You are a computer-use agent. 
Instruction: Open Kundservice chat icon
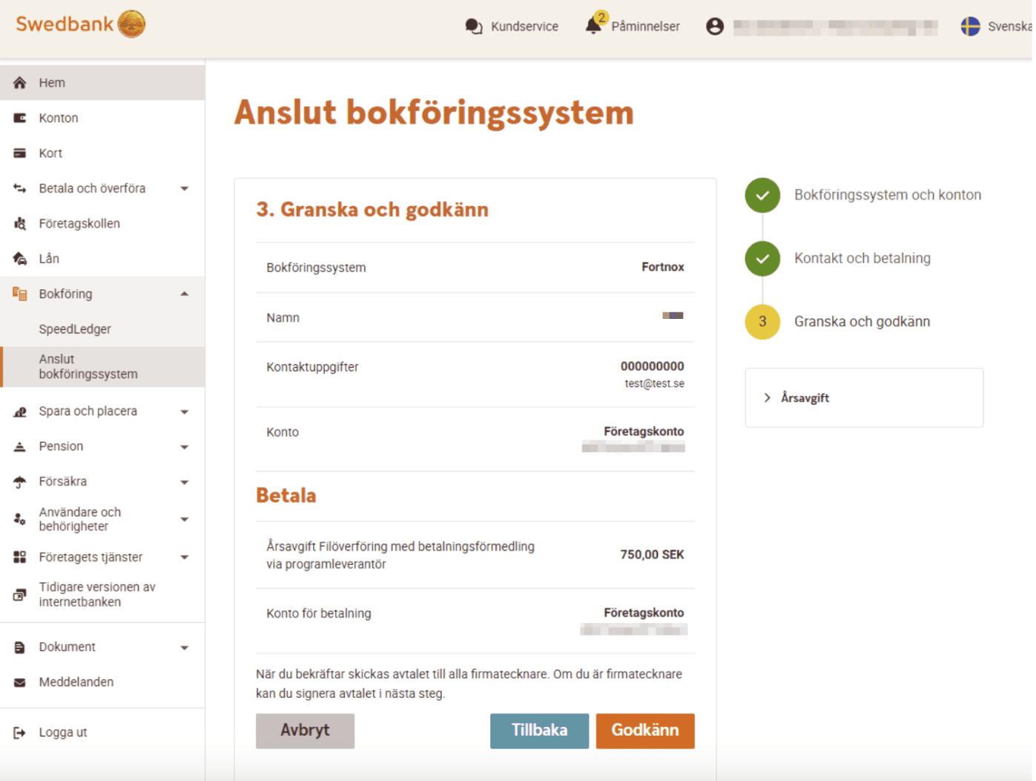(x=474, y=27)
